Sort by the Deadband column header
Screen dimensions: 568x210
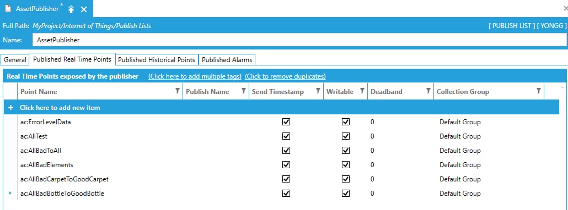tap(387, 92)
